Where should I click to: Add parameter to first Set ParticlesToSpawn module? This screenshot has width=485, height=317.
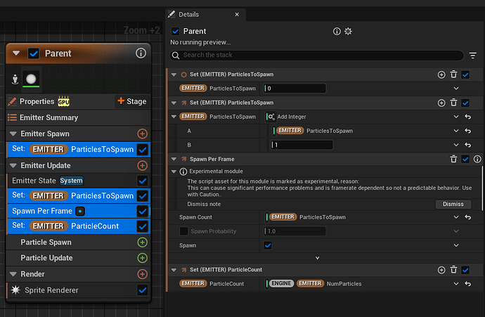[x=441, y=75]
